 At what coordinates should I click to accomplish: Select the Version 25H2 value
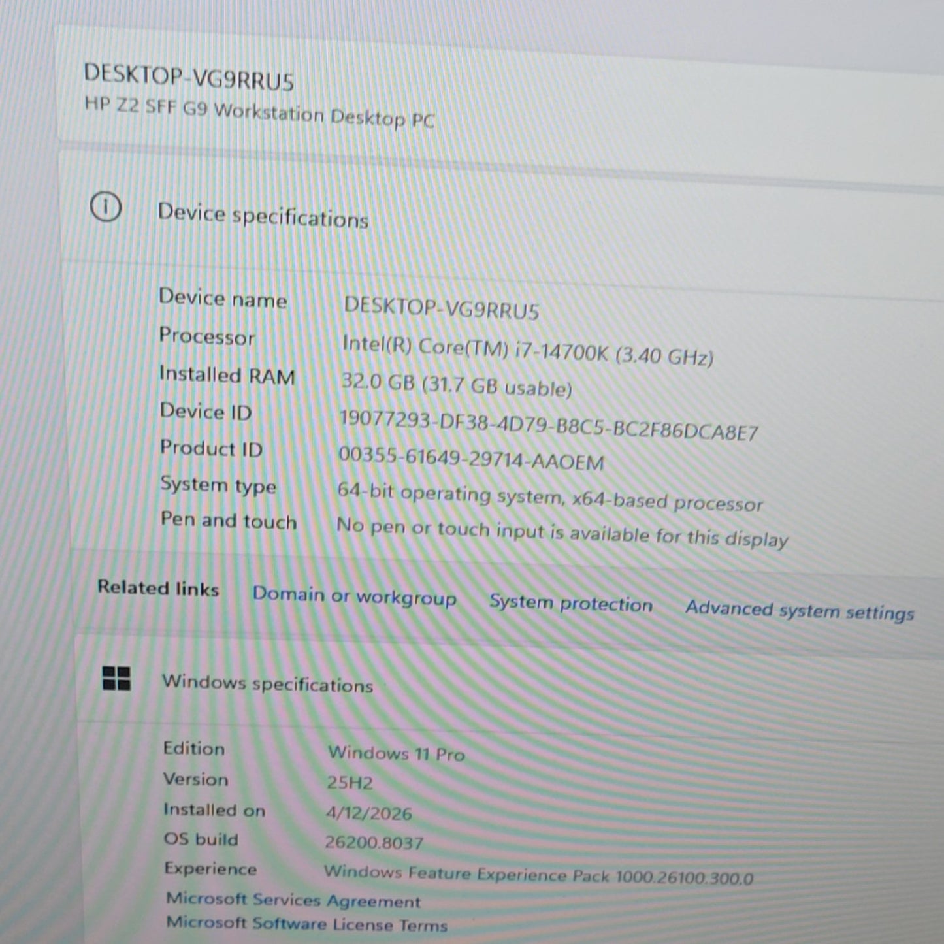coord(350,783)
